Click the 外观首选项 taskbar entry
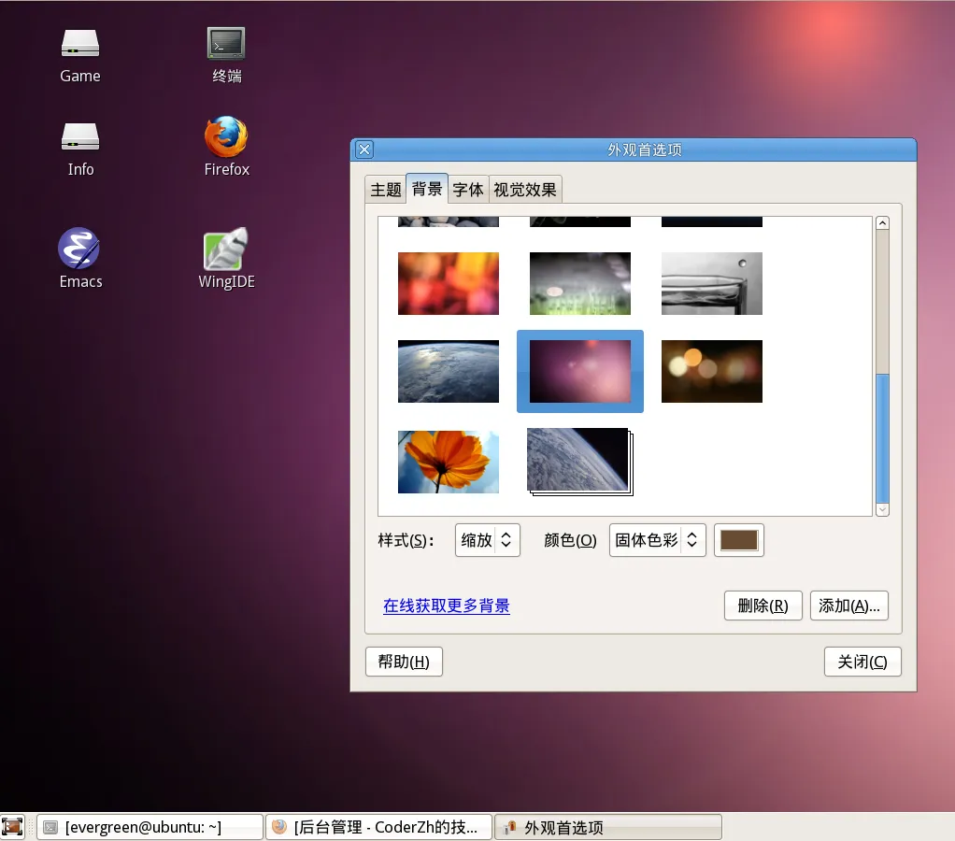 pyautogui.click(x=607, y=827)
